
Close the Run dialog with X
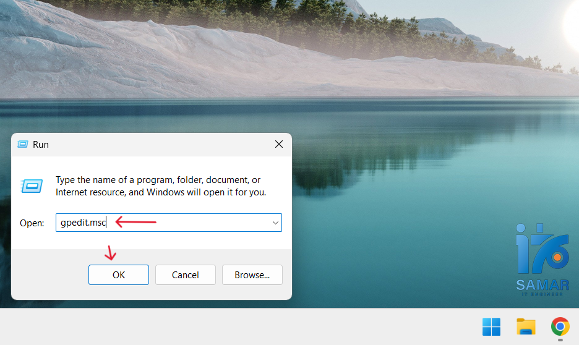[279, 144]
